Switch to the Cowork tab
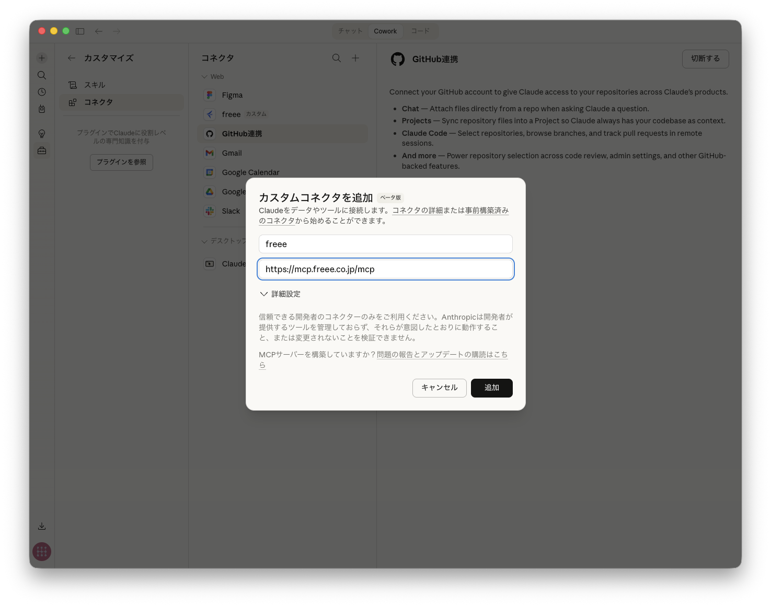 (x=385, y=31)
